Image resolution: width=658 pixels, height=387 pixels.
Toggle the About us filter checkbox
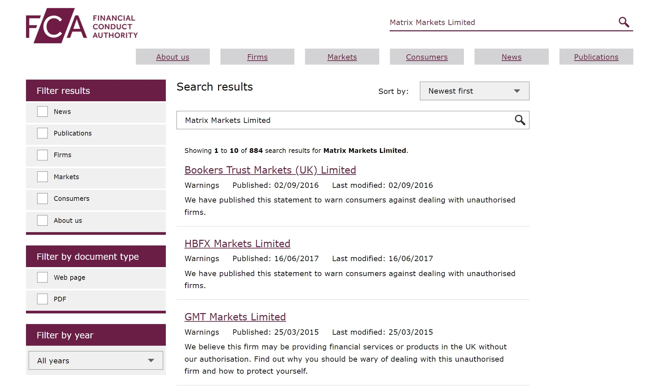point(42,220)
